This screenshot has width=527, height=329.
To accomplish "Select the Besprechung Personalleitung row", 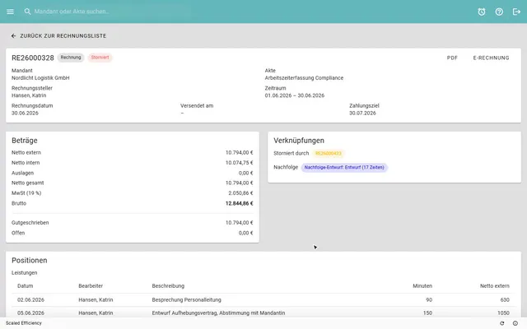I will click(263, 299).
